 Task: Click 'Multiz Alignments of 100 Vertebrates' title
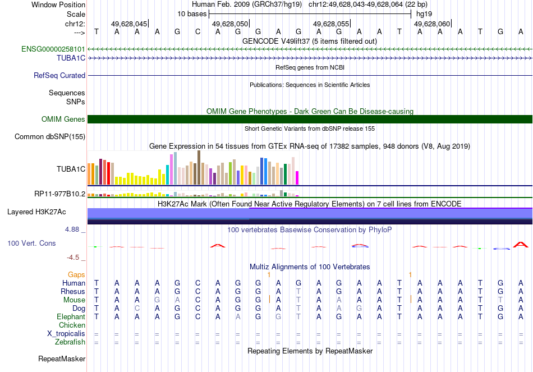pyautogui.click(x=310, y=267)
